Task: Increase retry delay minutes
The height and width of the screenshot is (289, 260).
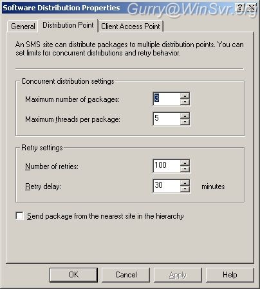Action: point(185,183)
